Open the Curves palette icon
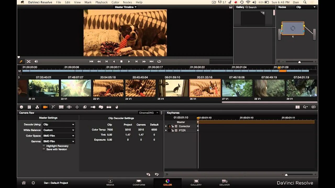Screen dimensions: 335x188 click(53, 107)
